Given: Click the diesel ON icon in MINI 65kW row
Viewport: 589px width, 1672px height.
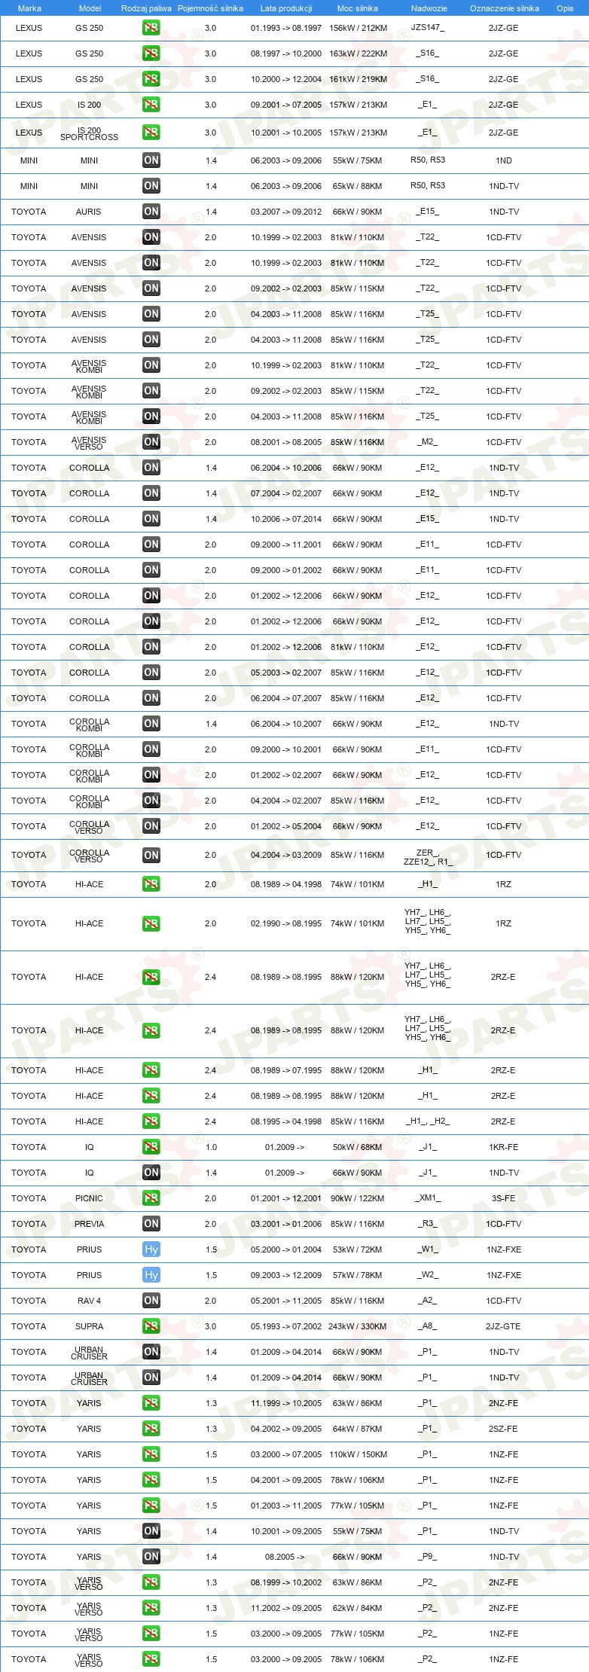Looking at the screenshot, I should pos(151,186).
